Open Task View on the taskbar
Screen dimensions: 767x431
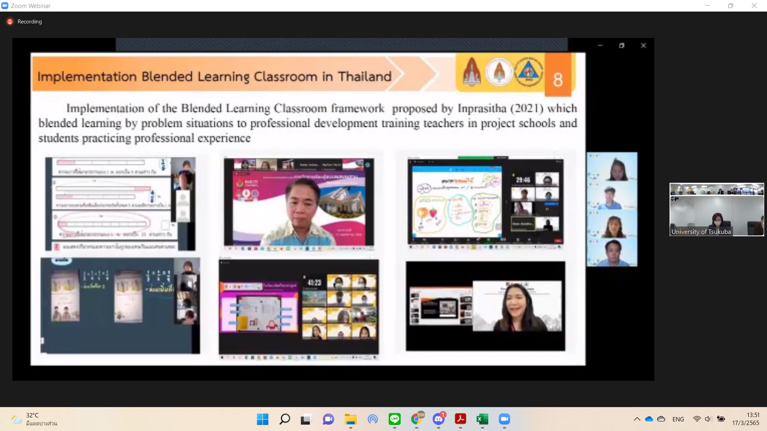[x=306, y=419]
